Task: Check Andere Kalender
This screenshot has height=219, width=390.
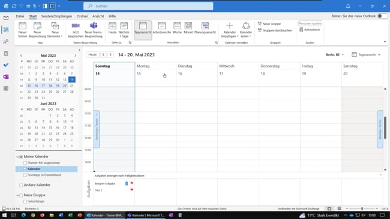Action: click(21, 185)
